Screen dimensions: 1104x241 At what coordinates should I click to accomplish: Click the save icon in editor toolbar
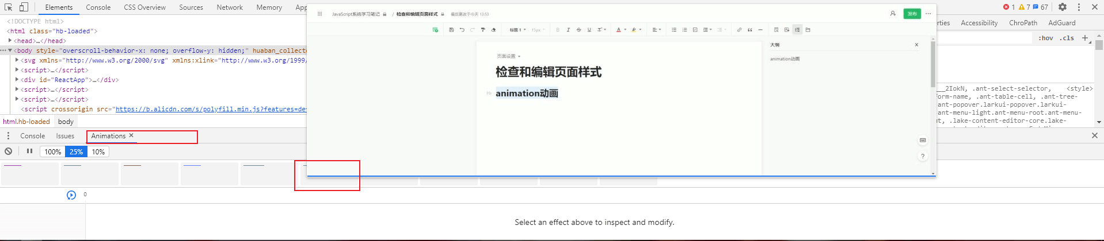[x=451, y=30]
